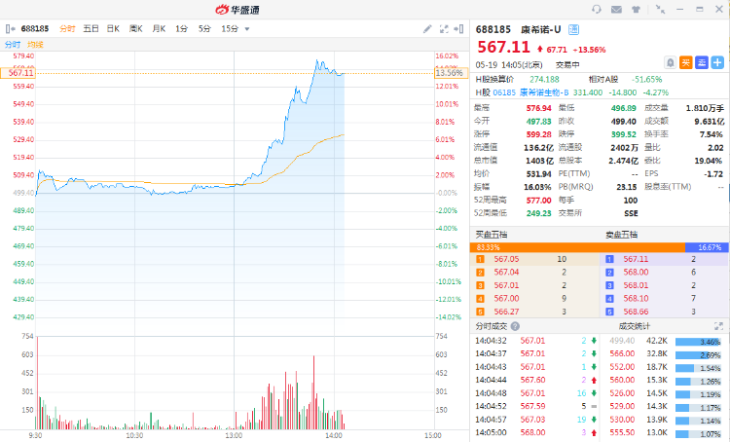
Task: Select bid level 5 price 566.27
Action: [506, 312]
